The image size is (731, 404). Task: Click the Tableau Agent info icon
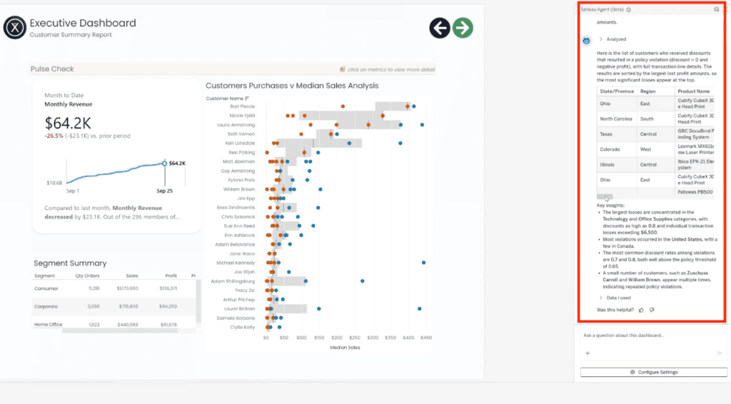[x=628, y=10]
